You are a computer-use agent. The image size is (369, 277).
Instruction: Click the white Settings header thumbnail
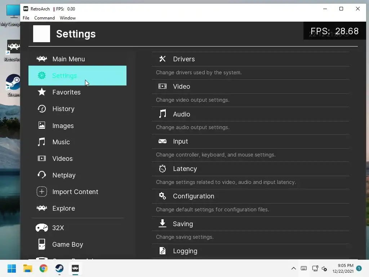click(42, 34)
